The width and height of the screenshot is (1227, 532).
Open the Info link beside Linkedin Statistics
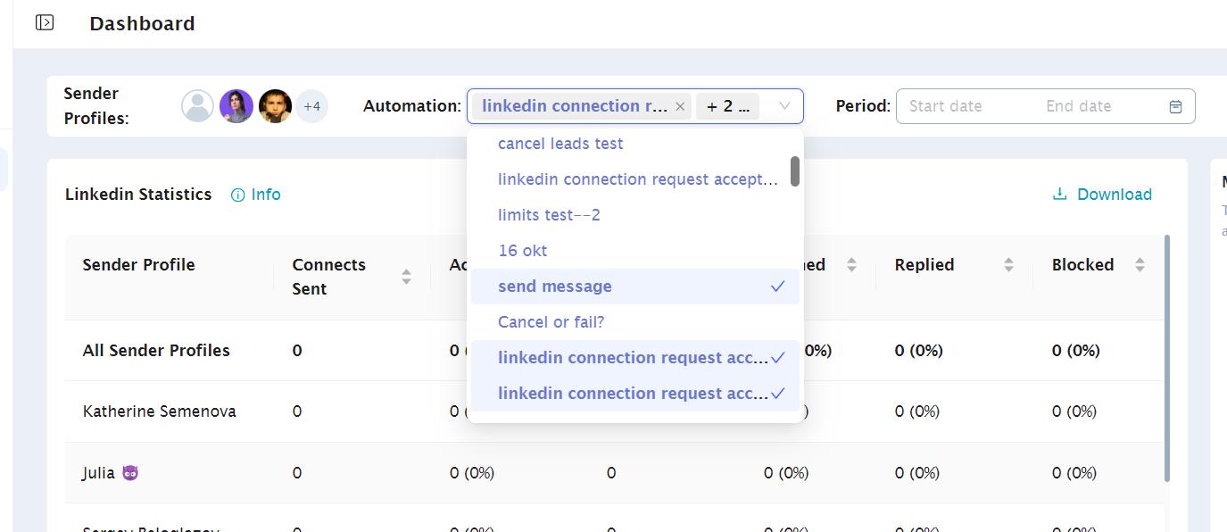pyautogui.click(x=256, y=195)
